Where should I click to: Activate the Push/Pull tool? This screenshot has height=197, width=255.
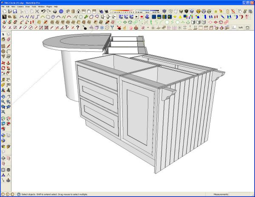[x=8, y=63]
